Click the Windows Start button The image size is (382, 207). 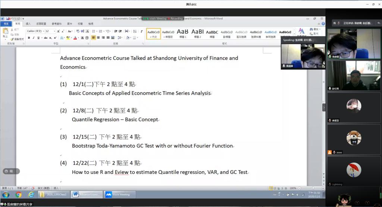[x=6, y=194]
